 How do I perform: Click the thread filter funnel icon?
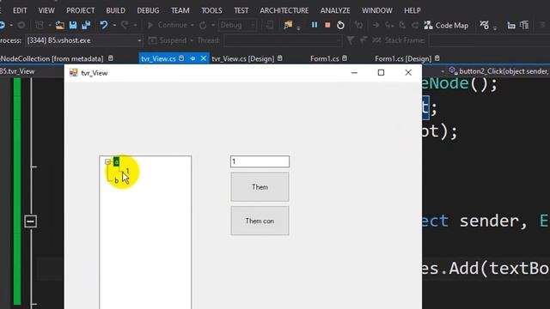[350, 40]
